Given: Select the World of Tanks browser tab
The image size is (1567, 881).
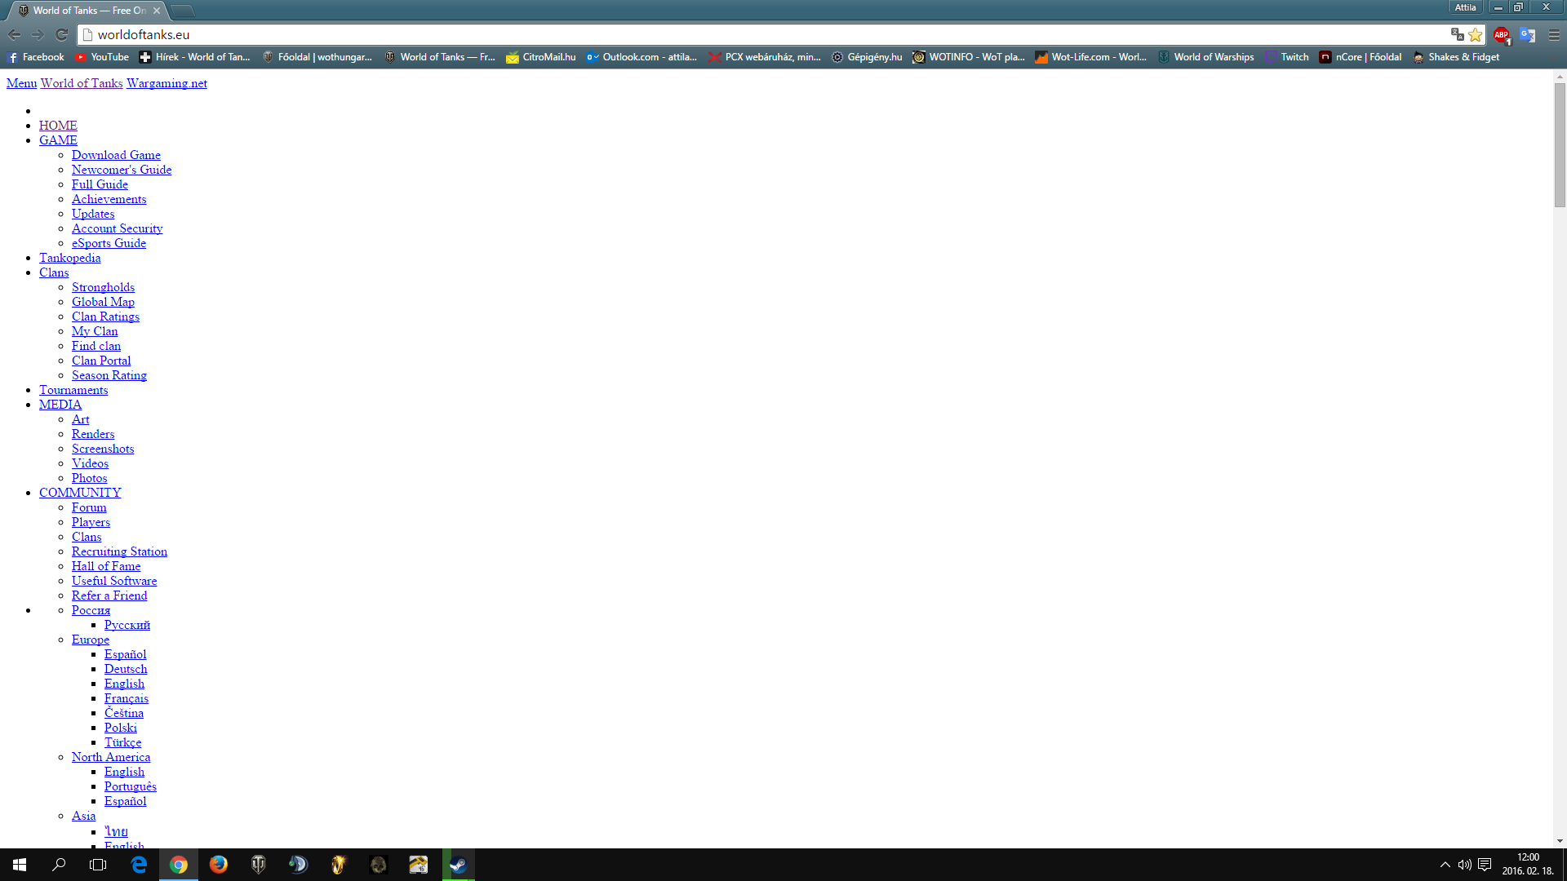Looking at the screenshot, I should pos(87,11).
